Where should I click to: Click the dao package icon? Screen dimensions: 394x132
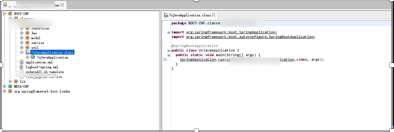click(x=27, y=33)
